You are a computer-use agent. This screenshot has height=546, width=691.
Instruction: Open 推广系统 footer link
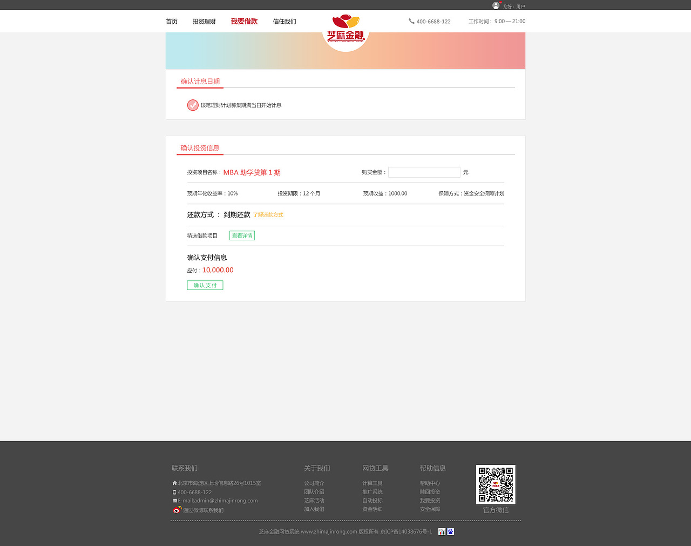pyautogui.click(x=372, y=492)
